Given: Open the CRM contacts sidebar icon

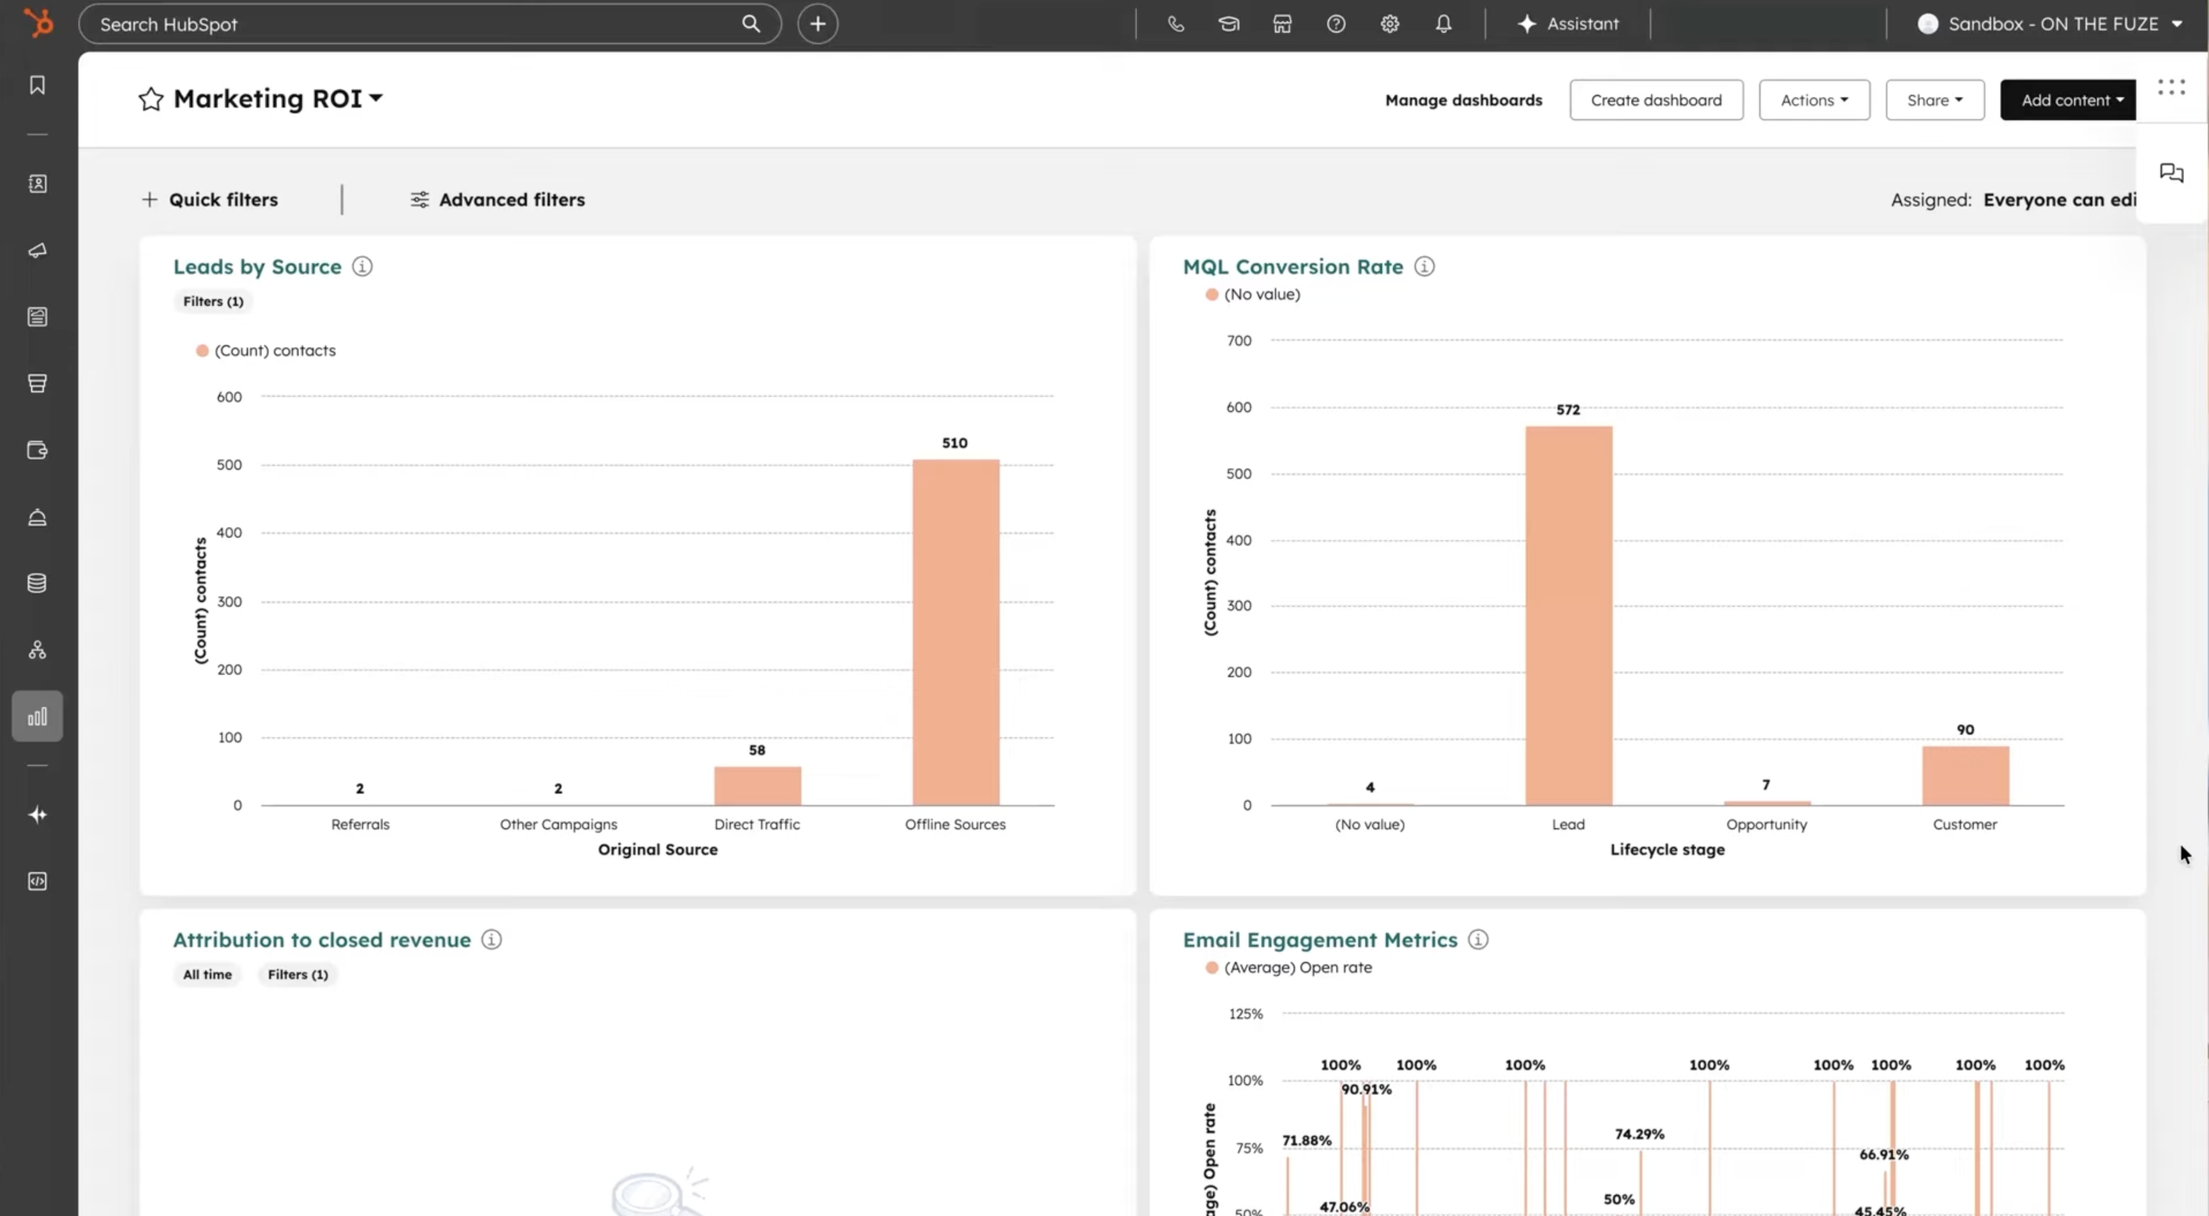Looking at the screenshot, I should pos(37,184).
